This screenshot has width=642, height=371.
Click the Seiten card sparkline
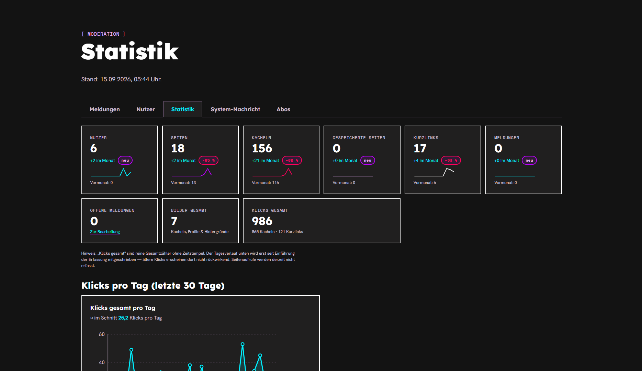(191, 172)
